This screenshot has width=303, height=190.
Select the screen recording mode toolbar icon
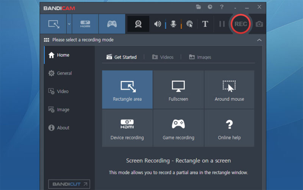(53, 24)
